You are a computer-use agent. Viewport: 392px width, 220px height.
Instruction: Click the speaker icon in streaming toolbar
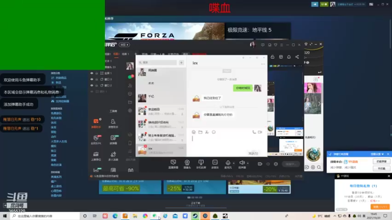pyautogui.click(x=242, y=164)
